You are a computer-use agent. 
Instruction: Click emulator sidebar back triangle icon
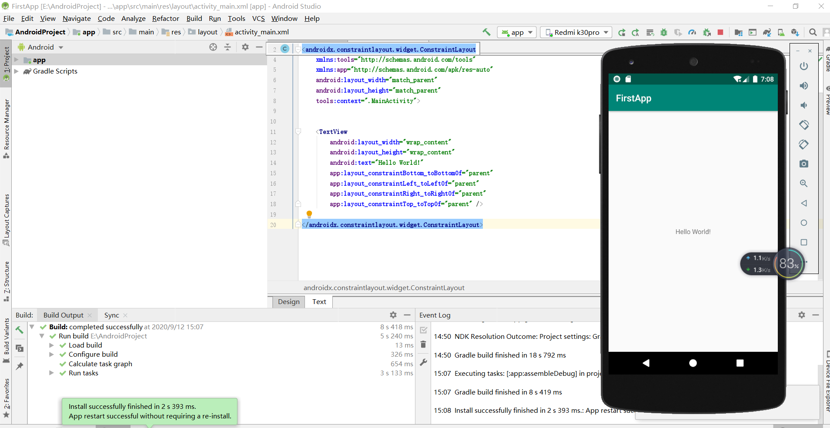[x=804, y=203]
